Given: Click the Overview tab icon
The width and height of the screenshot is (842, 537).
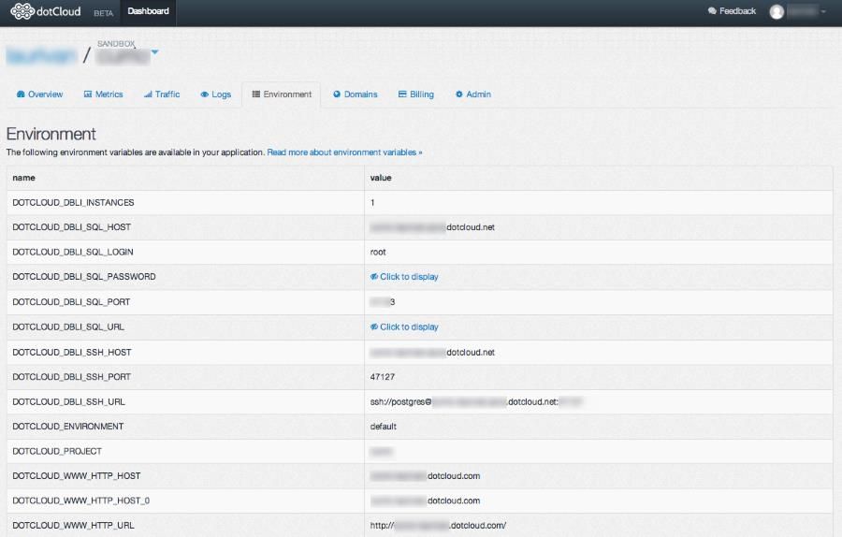Looking at the screenshot, I should 21,94.
